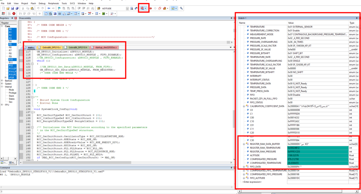Click the Name column header in Watch 1
The height and width of the screenshot is (194, 361).
(262, 23)
